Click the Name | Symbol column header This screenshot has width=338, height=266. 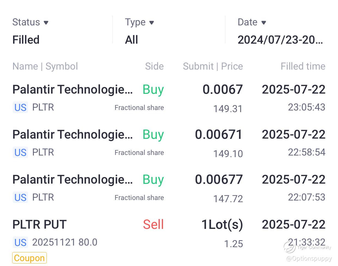[45, 66]
